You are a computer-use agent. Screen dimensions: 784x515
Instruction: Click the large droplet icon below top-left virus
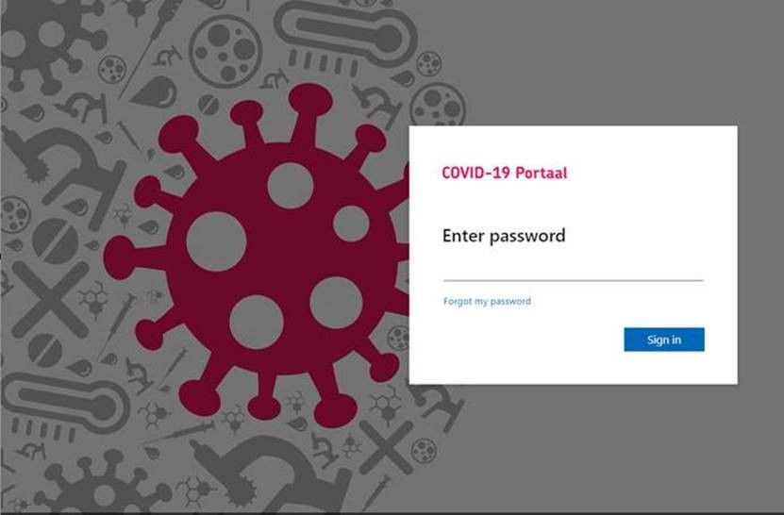(x=154, y=93)
